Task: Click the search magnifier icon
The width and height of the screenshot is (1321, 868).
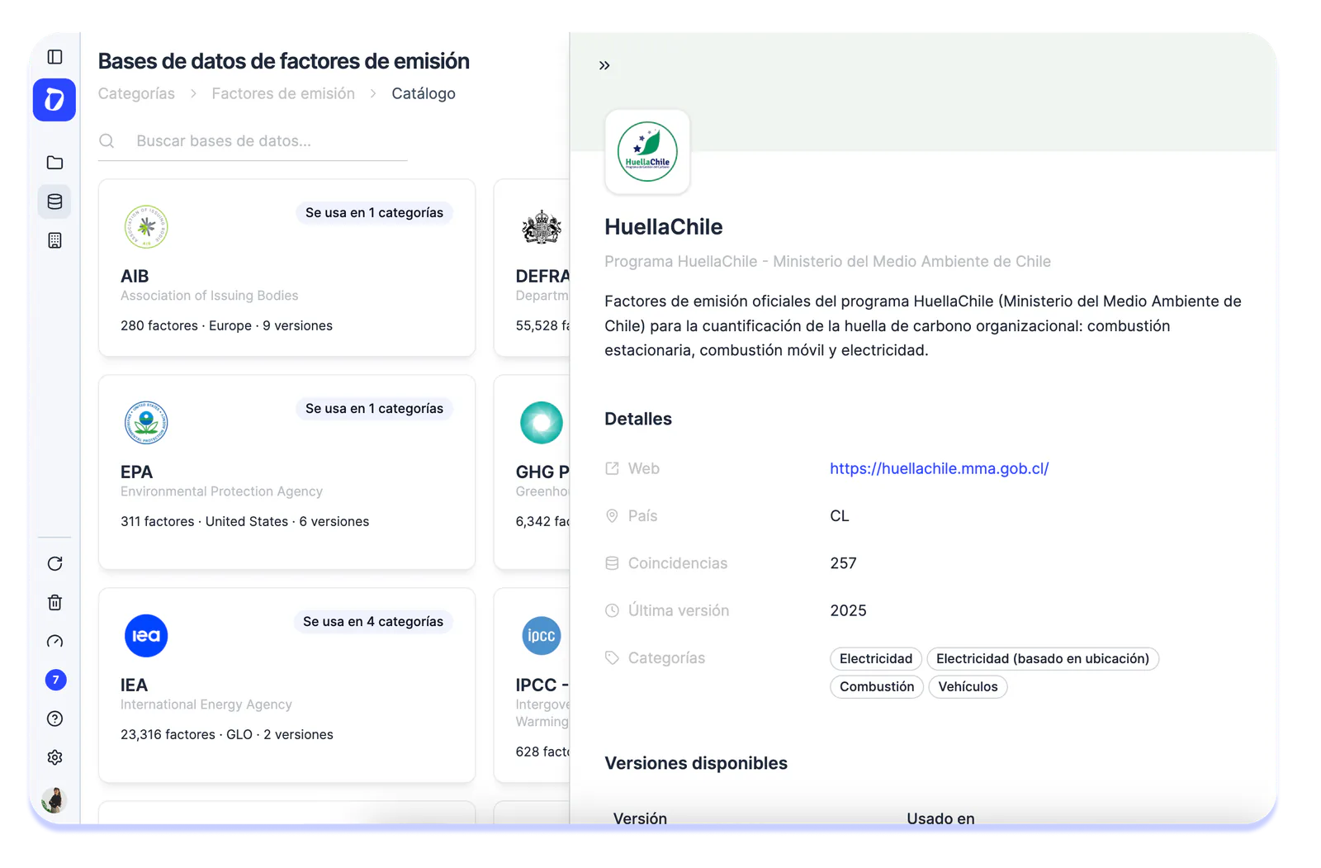Action: point(107,141)
